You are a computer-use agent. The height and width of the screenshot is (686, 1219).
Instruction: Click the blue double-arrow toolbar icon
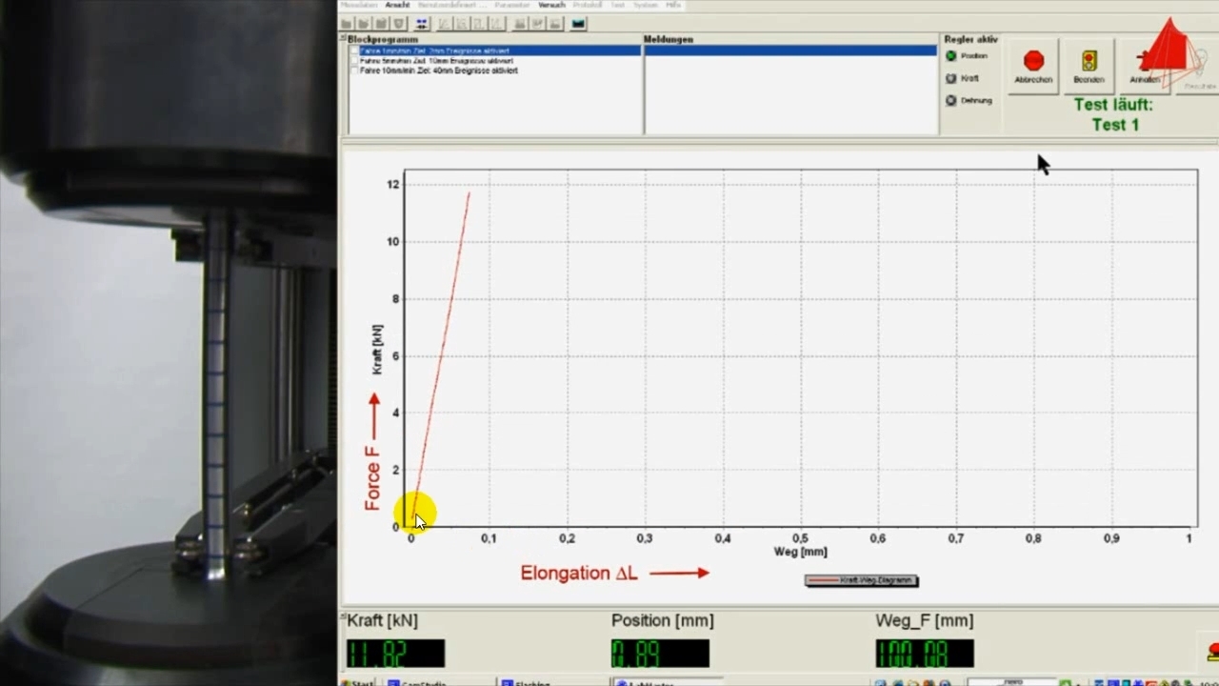(422, 24)
